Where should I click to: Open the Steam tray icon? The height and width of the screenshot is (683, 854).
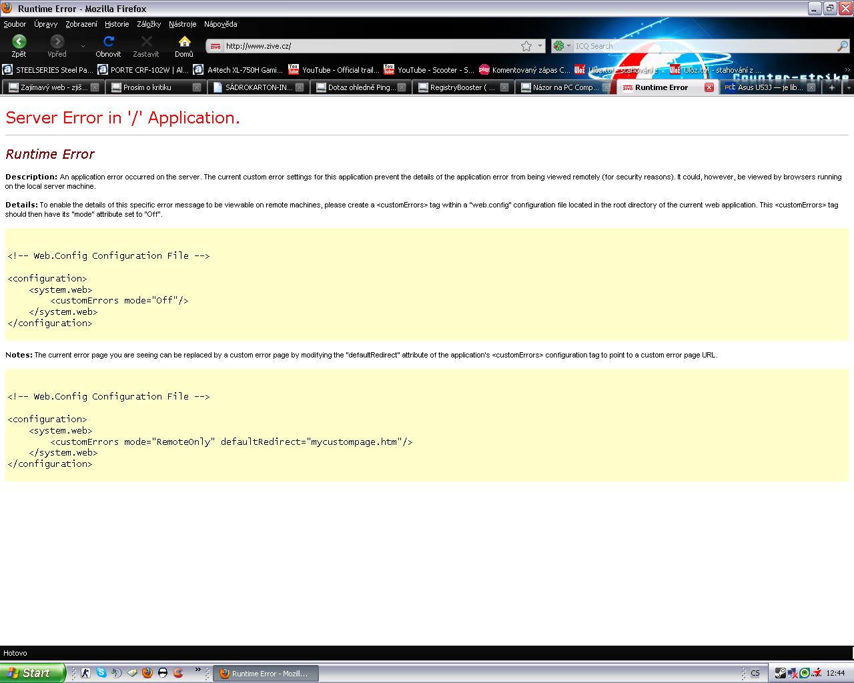tap(779, 673)
